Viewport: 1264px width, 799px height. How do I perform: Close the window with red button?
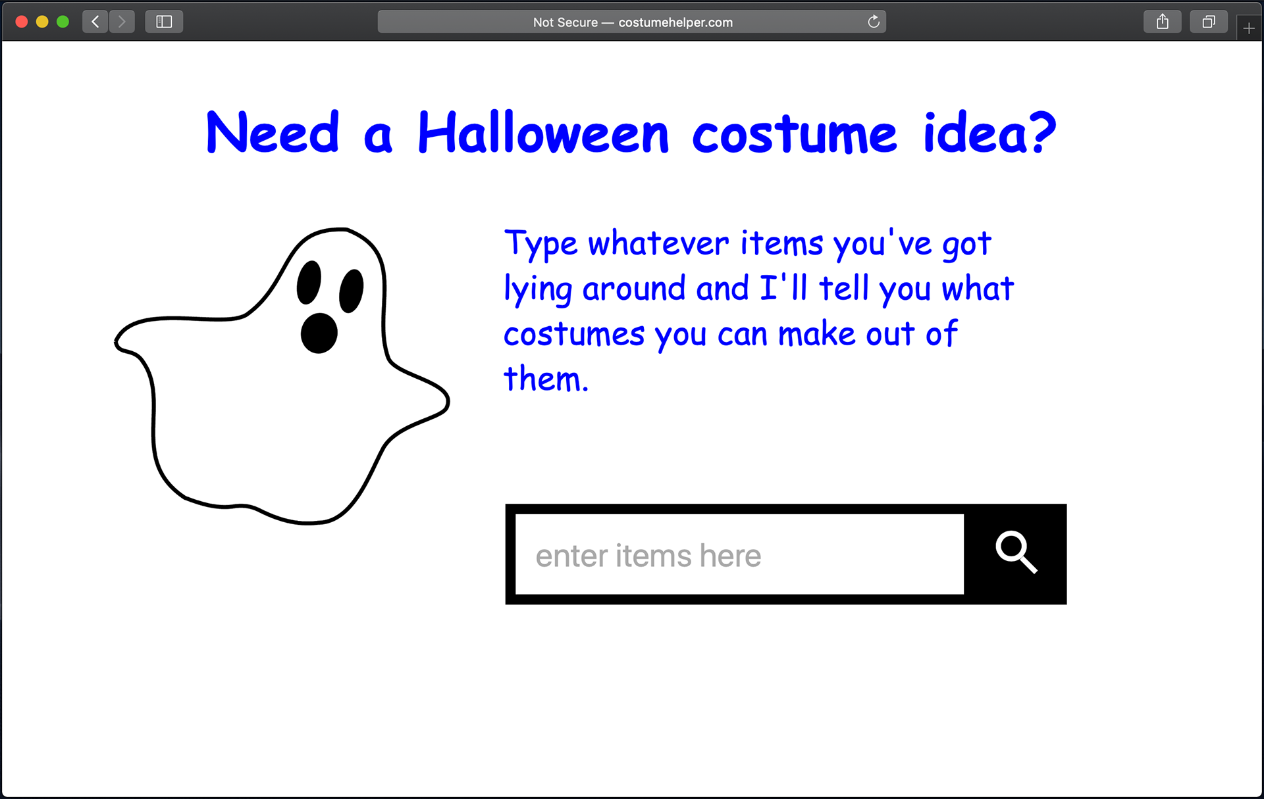click(x=22, y=22)
